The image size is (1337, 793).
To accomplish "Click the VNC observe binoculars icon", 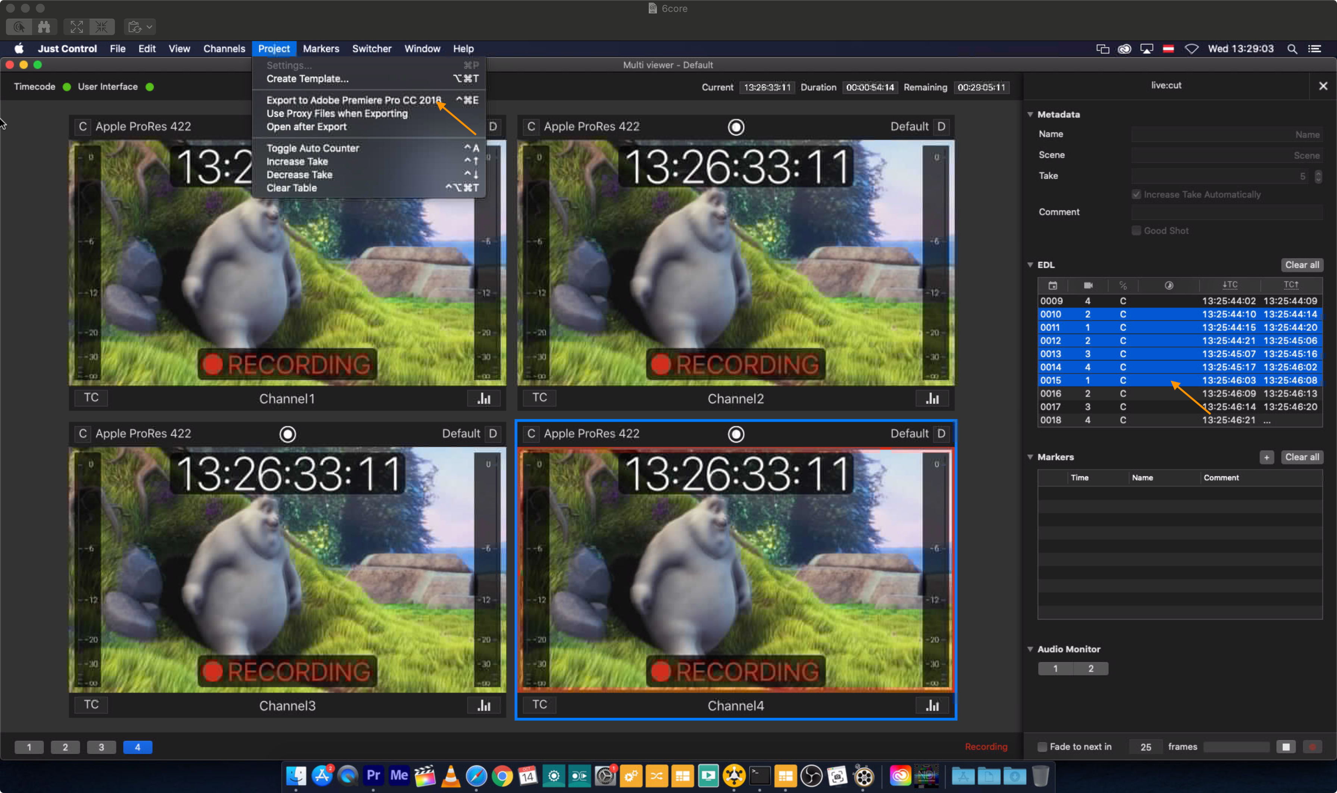I will click(x=44, y=27).
